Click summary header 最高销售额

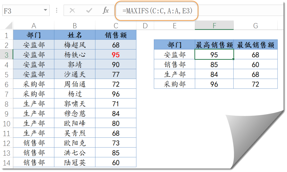pyautogui.click(x=214, y=45)
